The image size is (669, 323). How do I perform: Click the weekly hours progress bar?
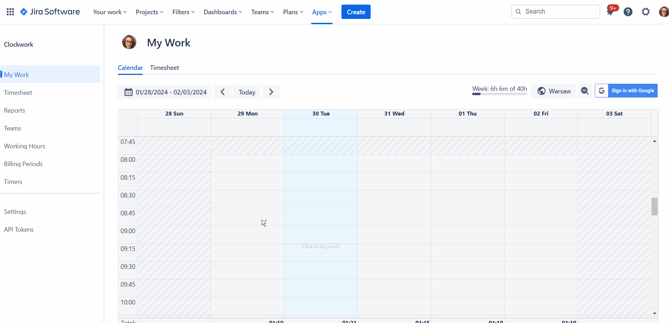tap(499, 94)
